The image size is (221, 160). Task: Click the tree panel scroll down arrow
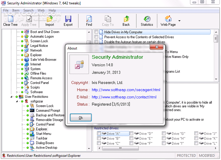pyautogui.click(x=89, y=149)
